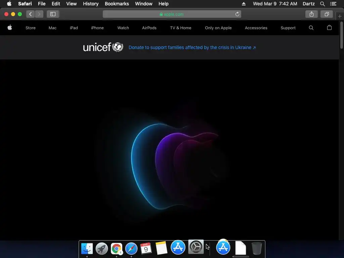Open the Only on Apple link

pyautogui.click(x=218, y=28)
